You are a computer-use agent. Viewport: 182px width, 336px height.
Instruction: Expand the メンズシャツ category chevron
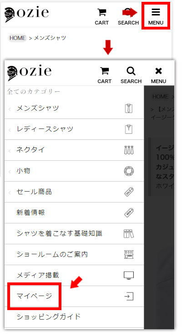click(10, 109)
